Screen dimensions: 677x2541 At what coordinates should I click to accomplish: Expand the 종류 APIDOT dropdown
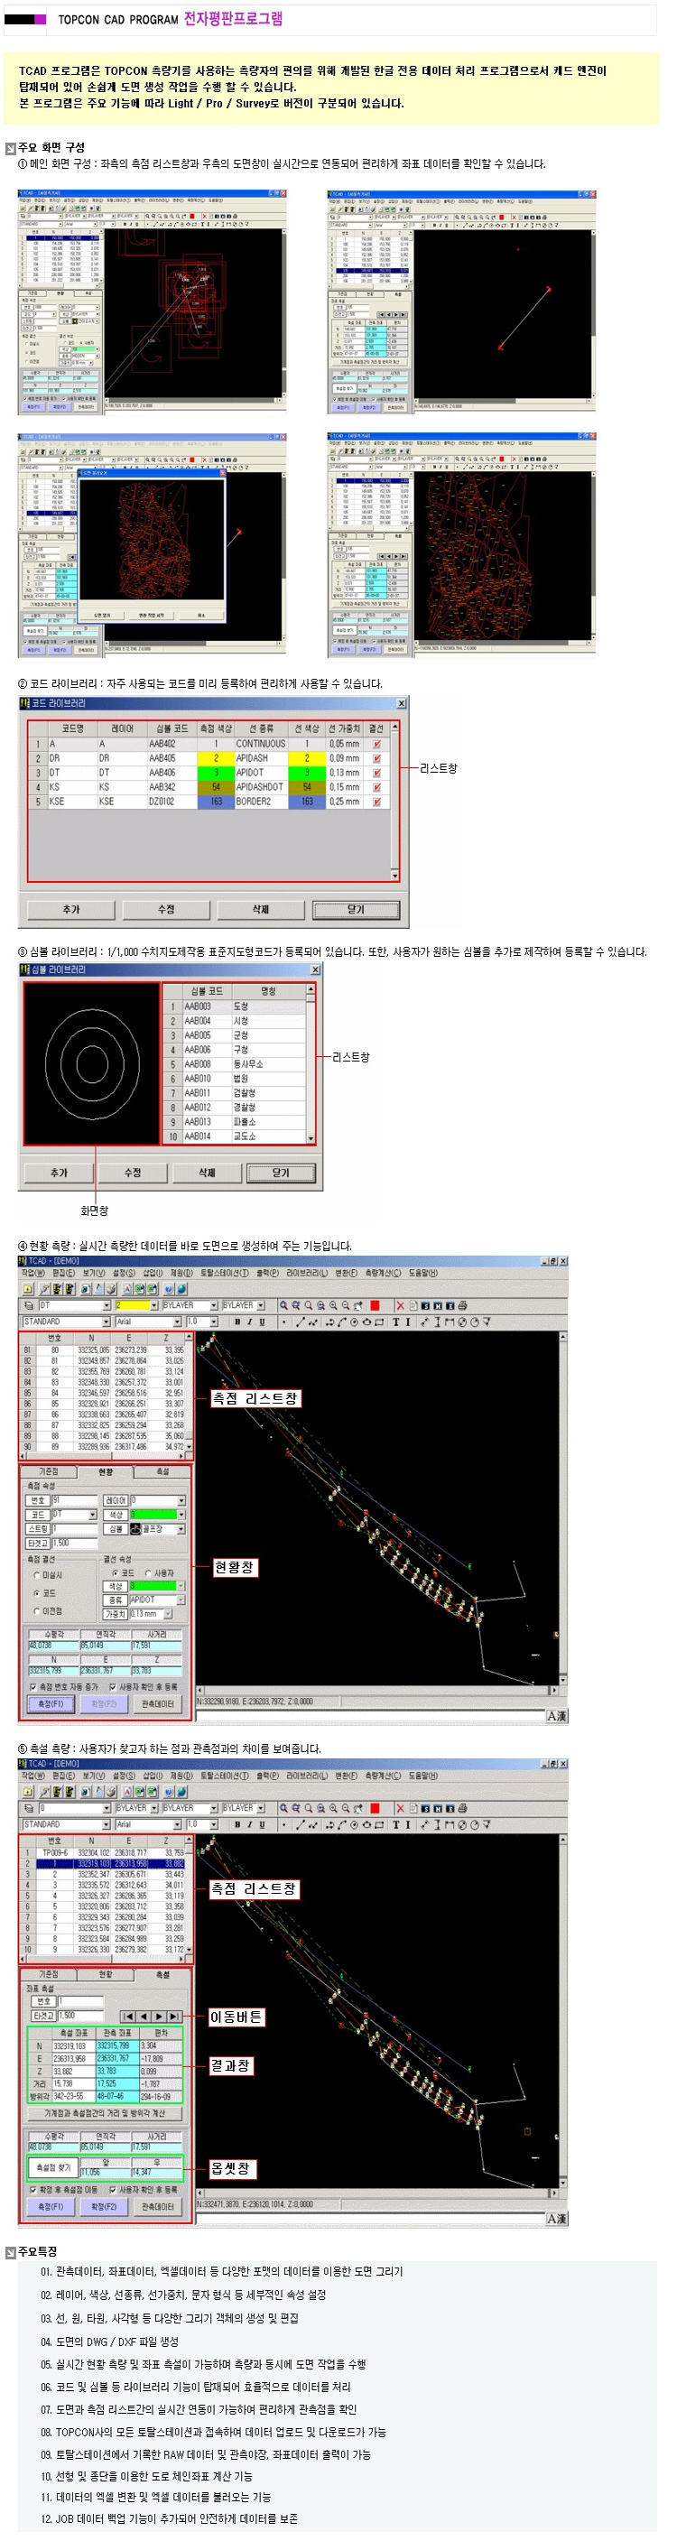[x=181, y=1600]
